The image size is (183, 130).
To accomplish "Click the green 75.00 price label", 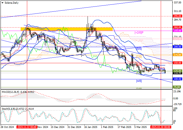I will pos(177,87).
